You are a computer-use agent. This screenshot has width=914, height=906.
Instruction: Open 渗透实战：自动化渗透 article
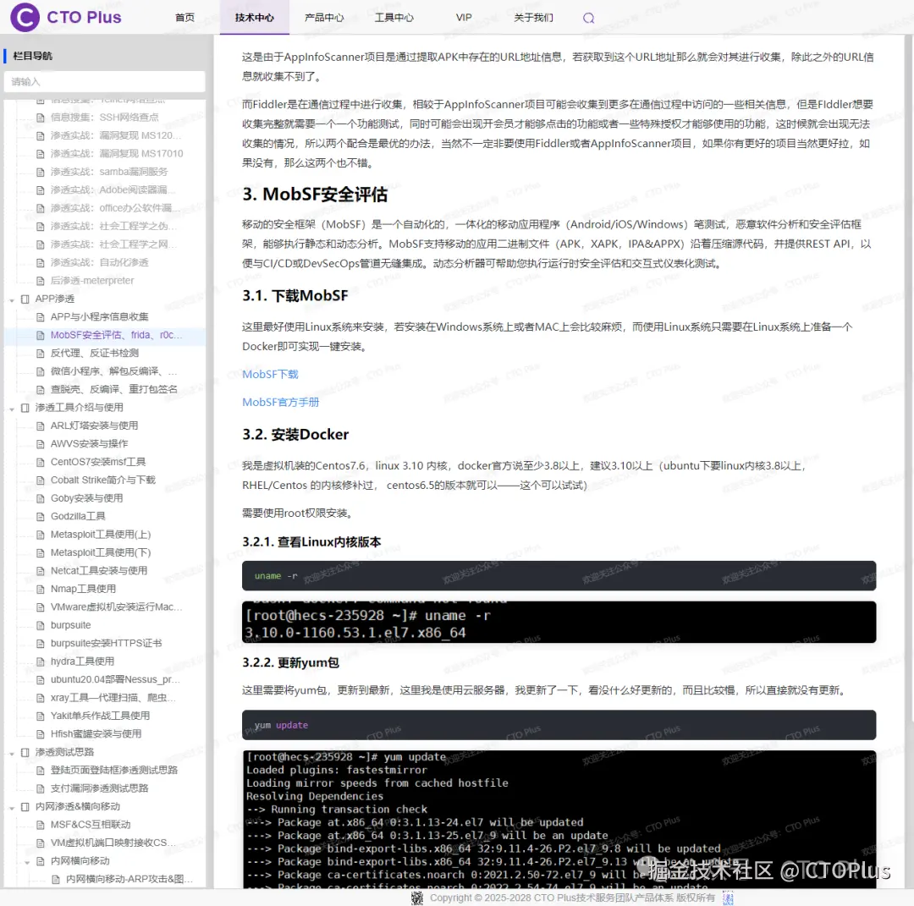click(x=99, y=262)
